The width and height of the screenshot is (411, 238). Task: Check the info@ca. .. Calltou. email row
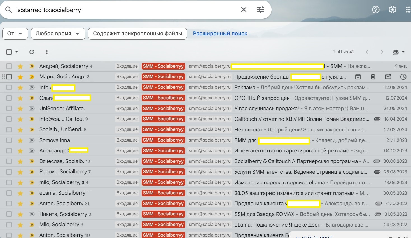(9, 119)
